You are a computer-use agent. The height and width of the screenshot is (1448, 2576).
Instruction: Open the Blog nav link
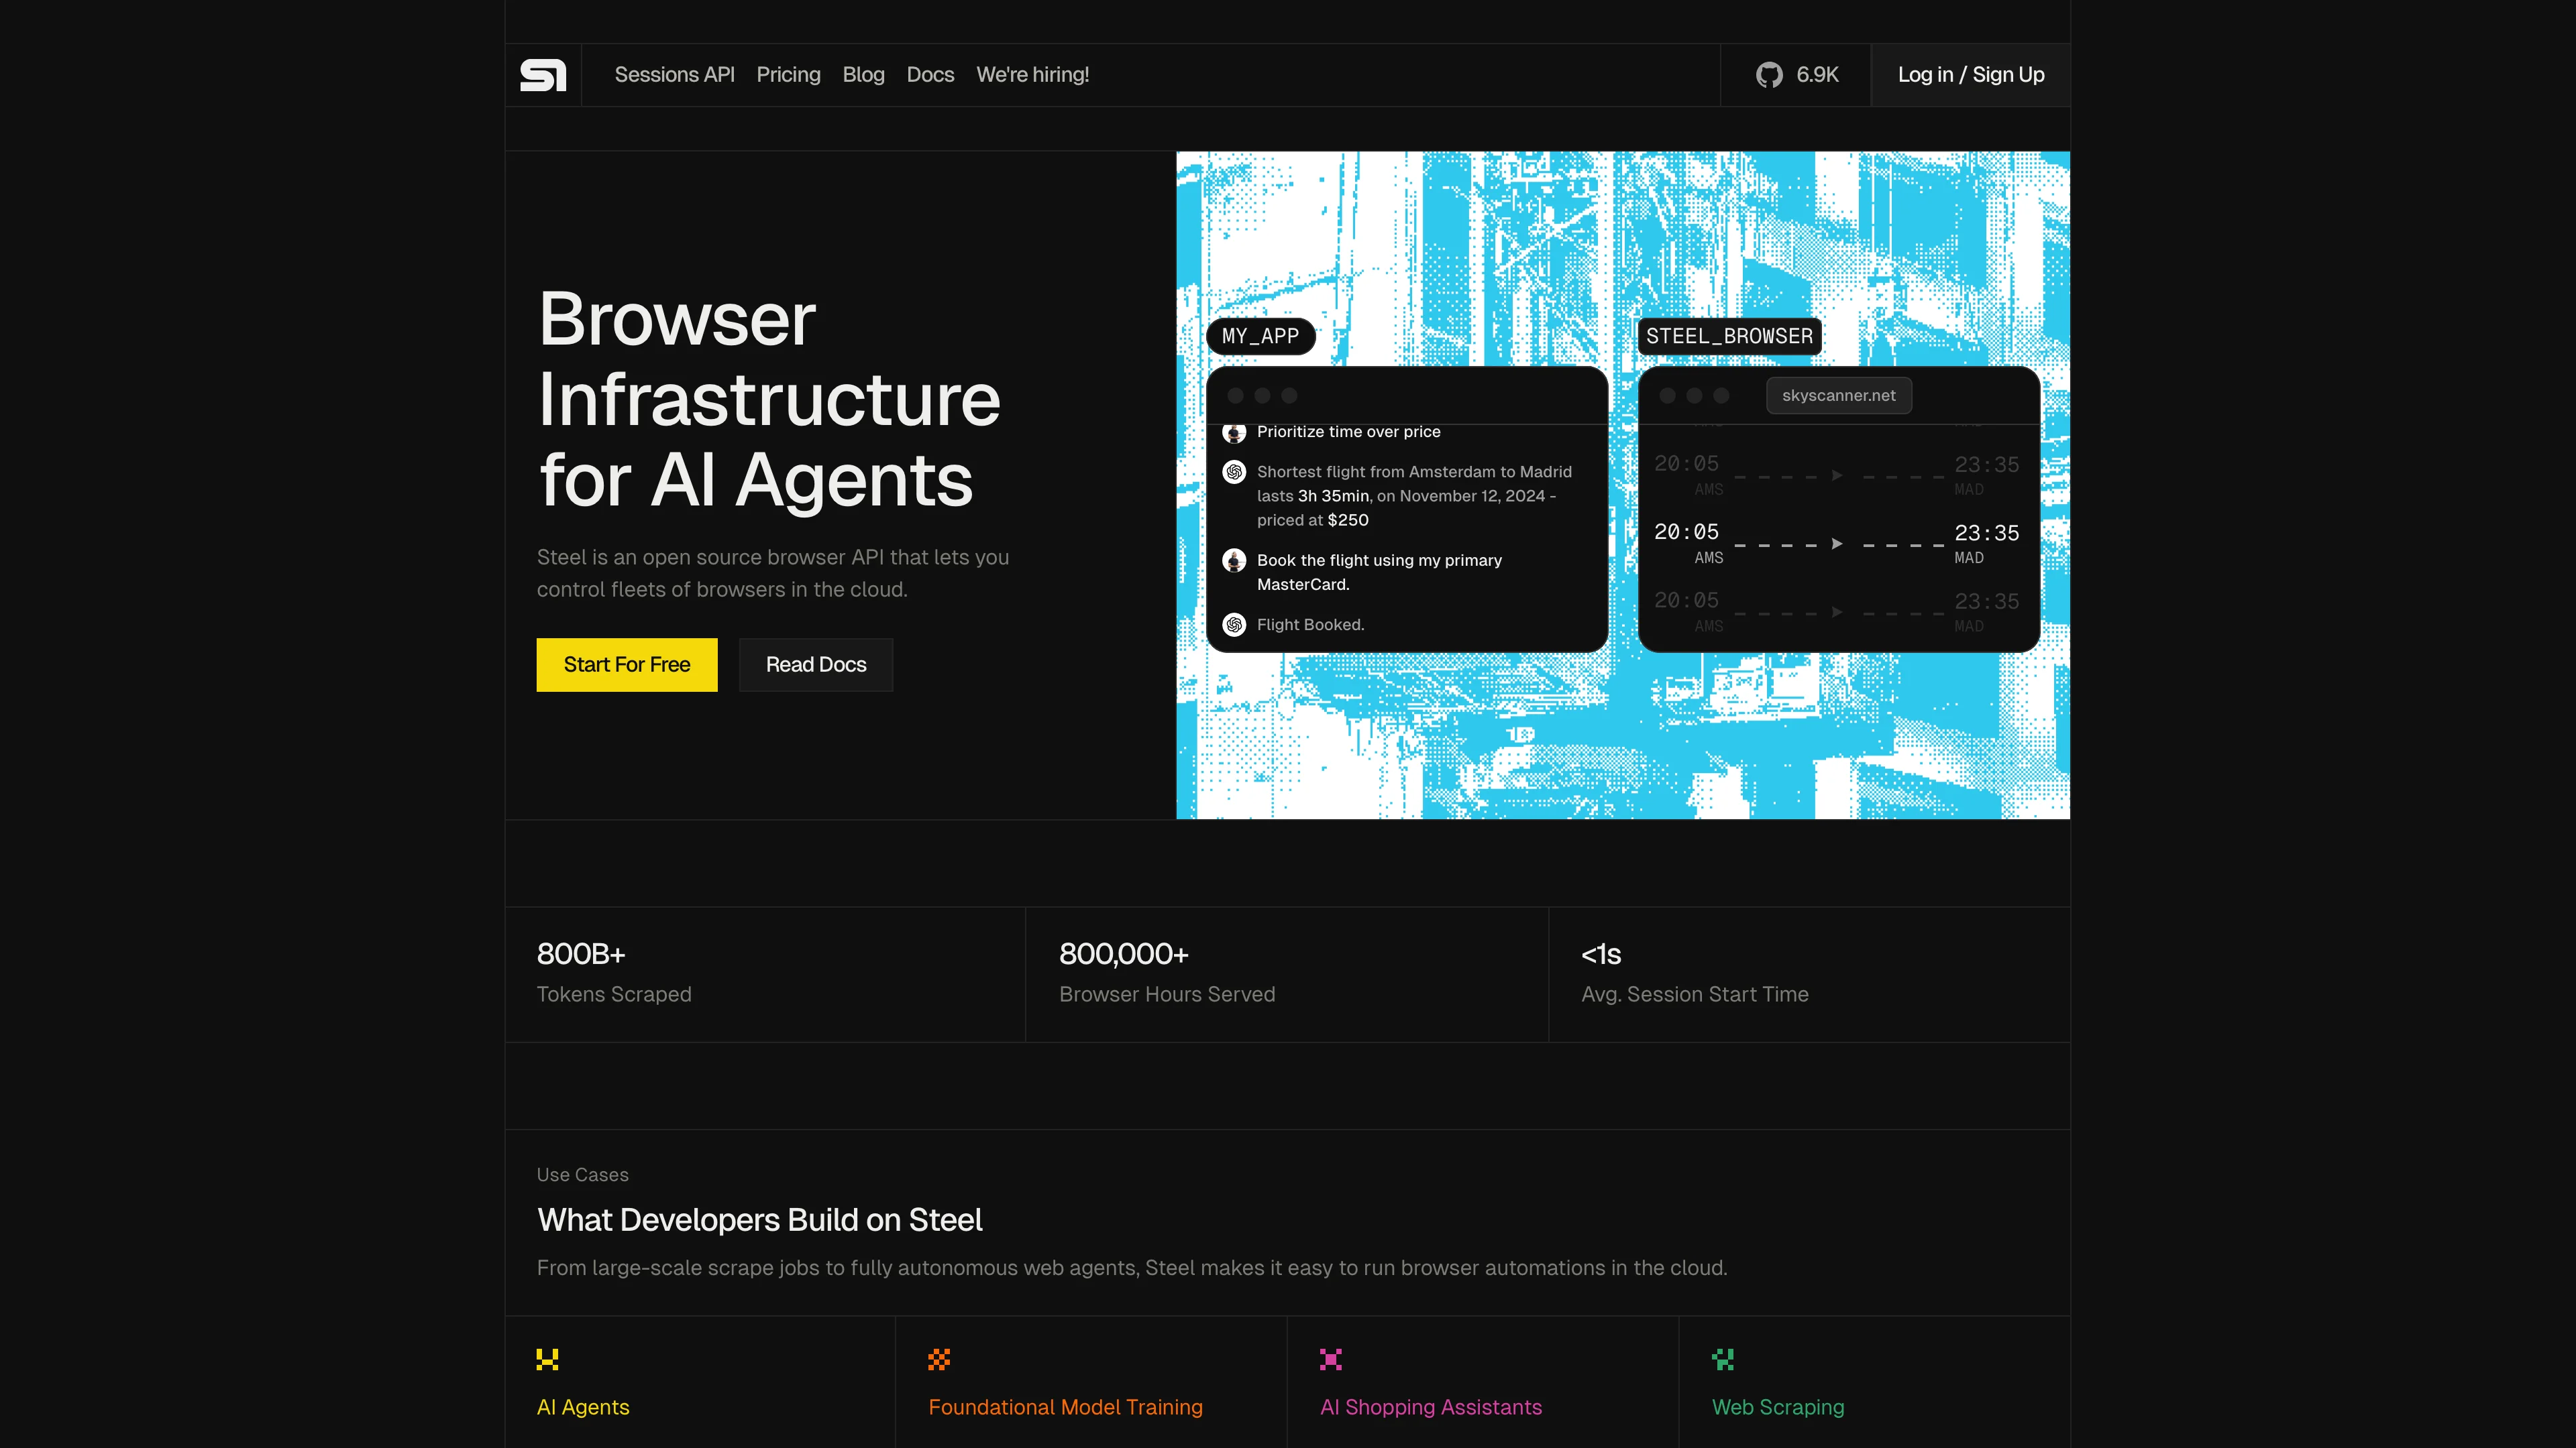863,75
